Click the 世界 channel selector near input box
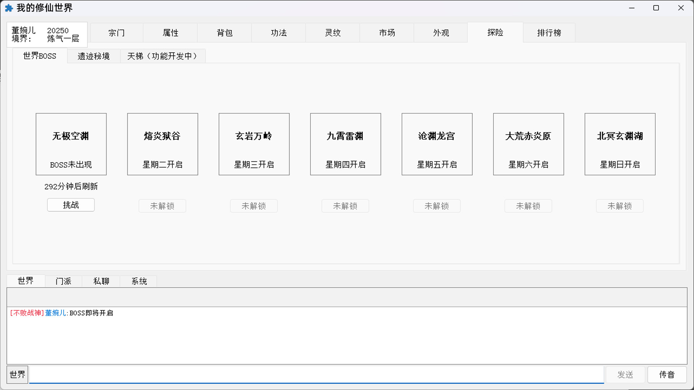 click(17, 374)
